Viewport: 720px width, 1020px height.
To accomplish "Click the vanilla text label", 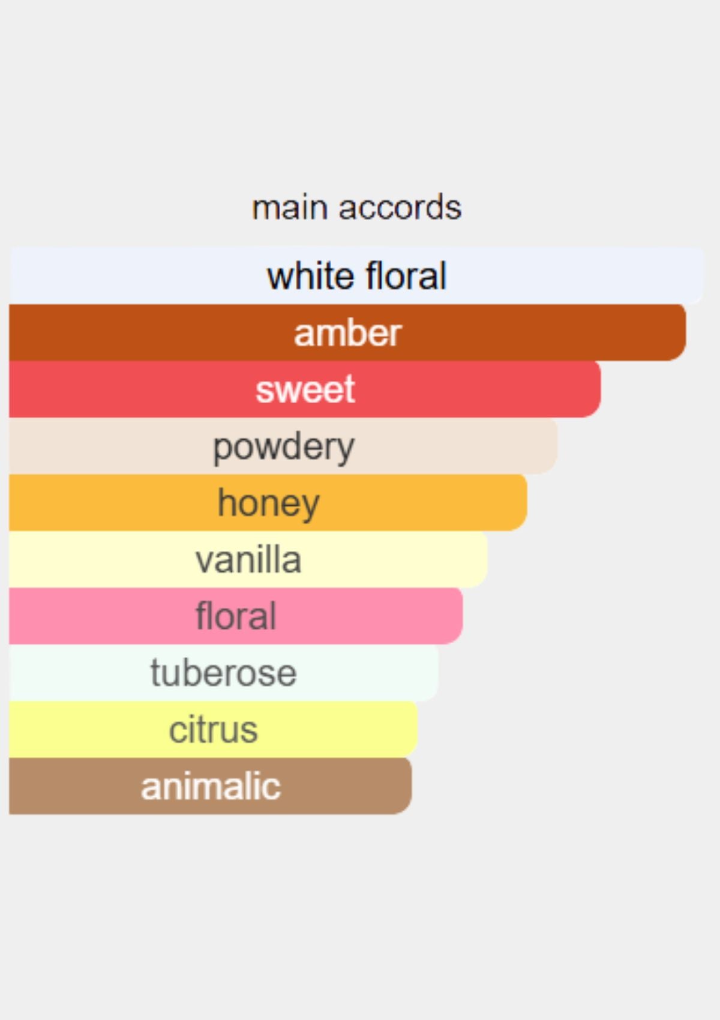I will 248,559.
